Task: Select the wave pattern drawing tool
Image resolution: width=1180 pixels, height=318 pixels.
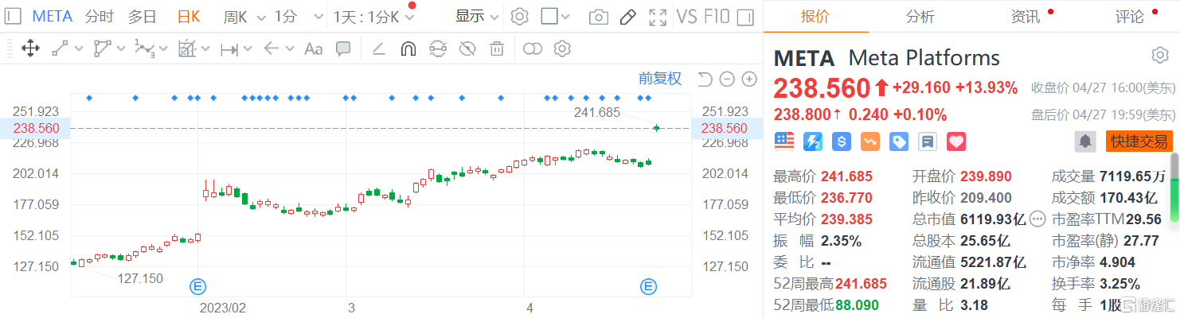Action: pyautogui.click(x=144, y=49)
